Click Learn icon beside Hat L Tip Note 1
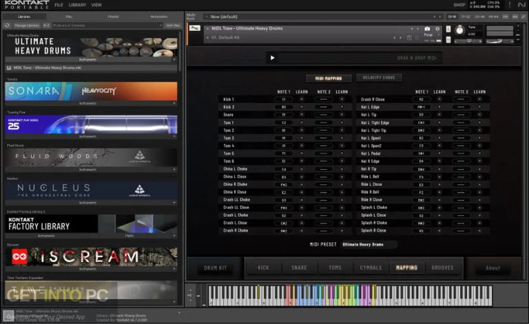This screenshot has width=529, height=324. tap(439, 115)
